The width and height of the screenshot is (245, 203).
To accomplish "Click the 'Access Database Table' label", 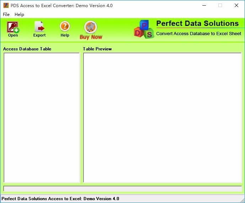I will click(x=27, y=49).
